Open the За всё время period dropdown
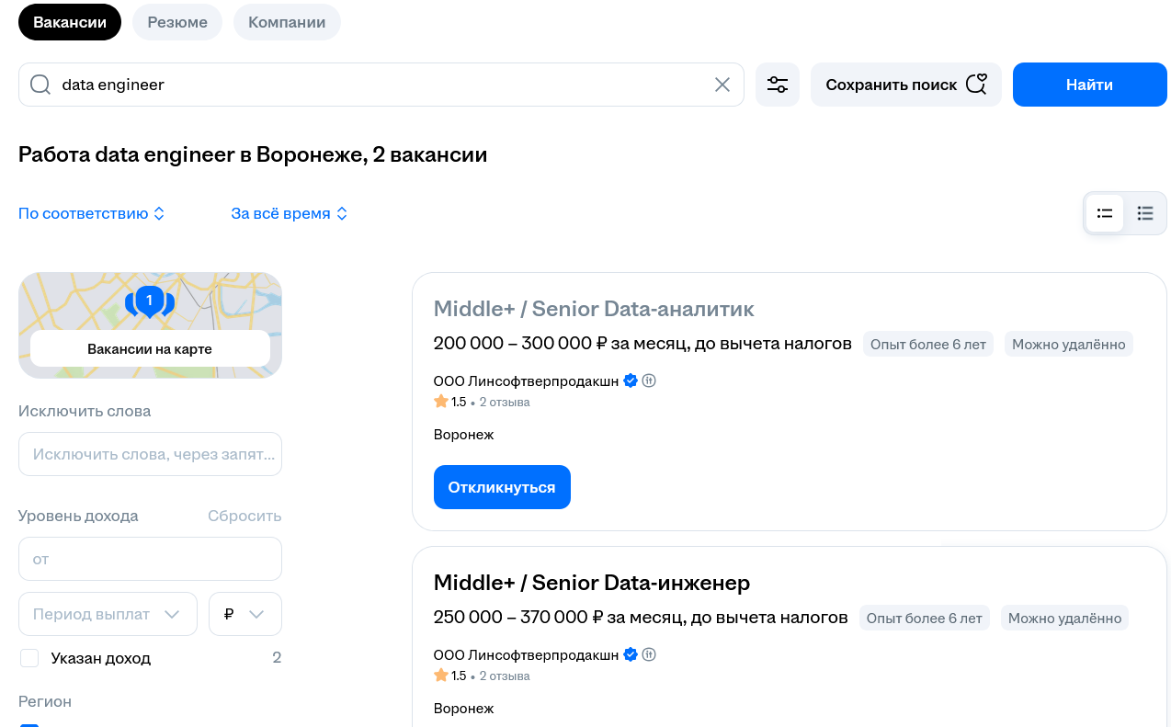Viewport: 1171px width, 727px height. (290, 213)
